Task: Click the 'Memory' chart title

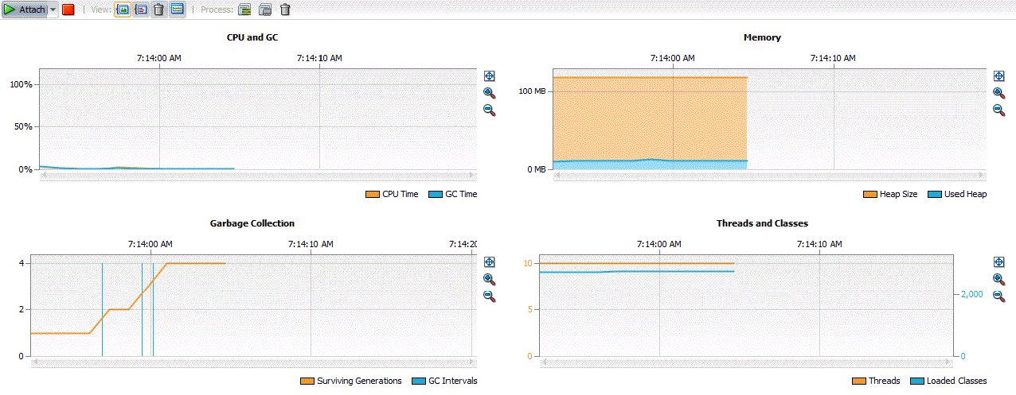Action: [762, 37]
